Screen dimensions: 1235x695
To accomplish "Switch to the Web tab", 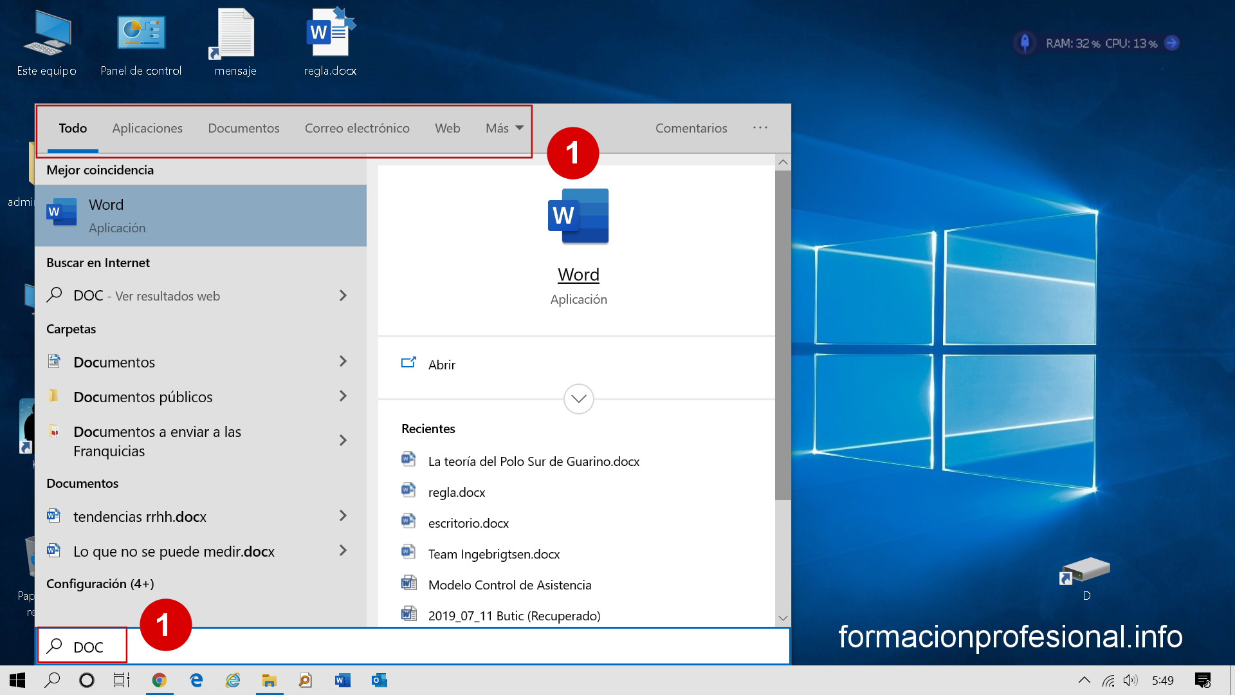I will point(447,128).
